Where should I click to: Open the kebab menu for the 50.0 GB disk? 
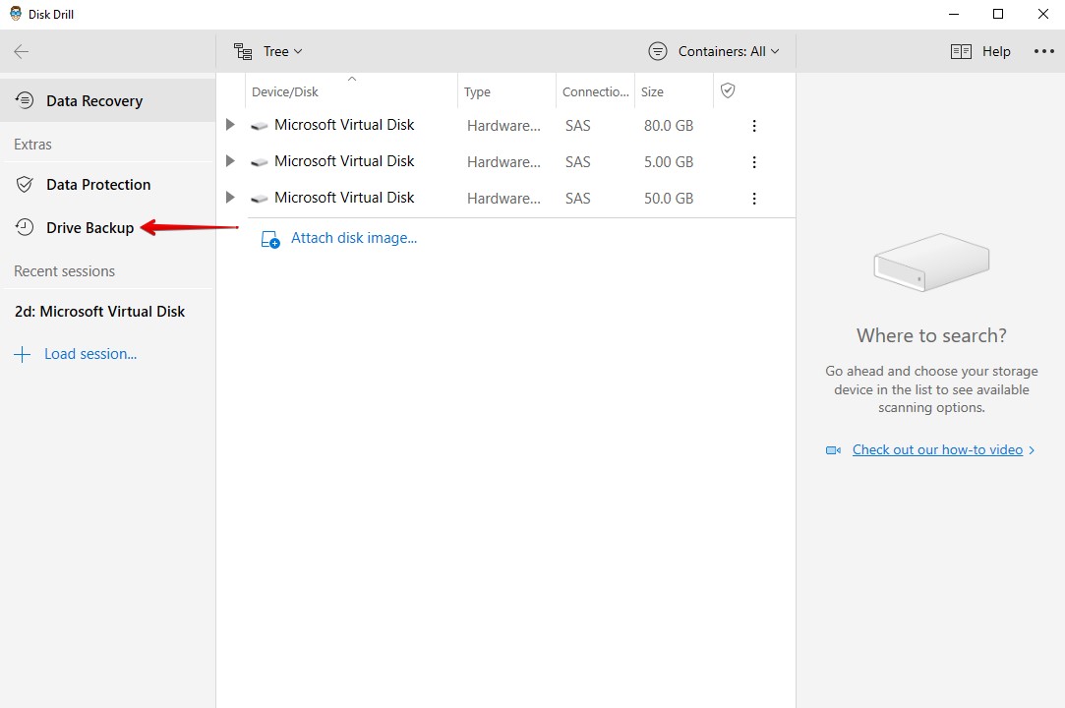[x=754, y=199]
